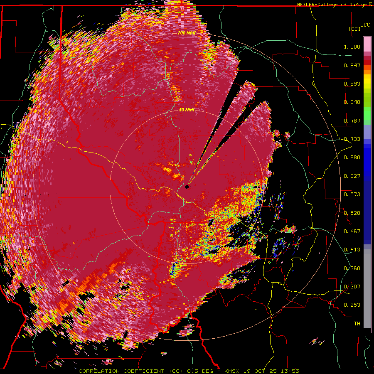This screenshot has height=374, width=374.
Task: Click the 0.947 scale value
Action: [352, 65]
